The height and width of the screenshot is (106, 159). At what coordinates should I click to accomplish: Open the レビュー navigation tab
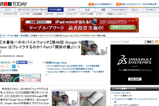[135, 10]
